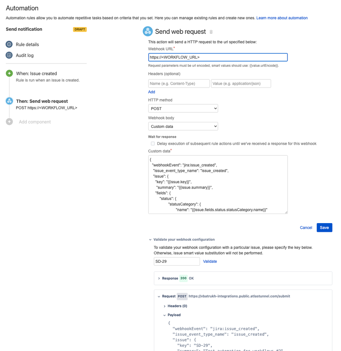Click the green plus icon on the When trigger
Screen dimensions: 341x351
[x=9, y=73]
